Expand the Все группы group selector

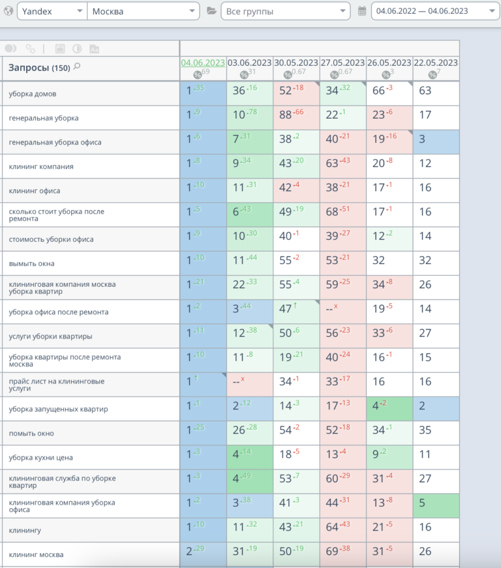pyautogui.click(x=285, y=11)
